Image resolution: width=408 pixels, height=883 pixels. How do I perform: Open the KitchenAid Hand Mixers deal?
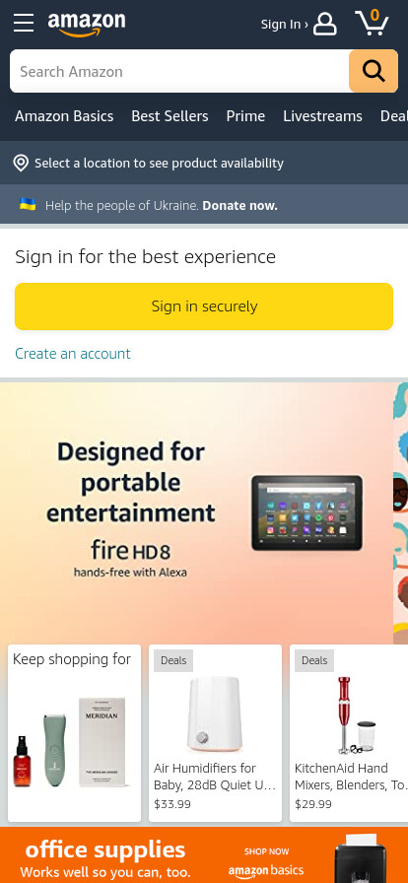pos(349,733)
